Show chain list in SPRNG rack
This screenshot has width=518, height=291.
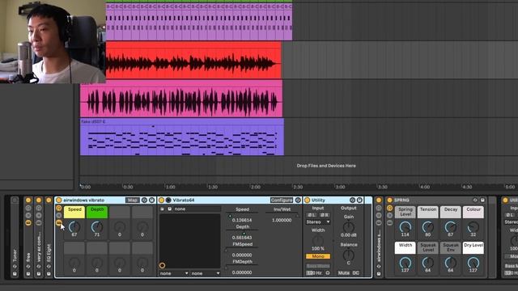(390, 215)
